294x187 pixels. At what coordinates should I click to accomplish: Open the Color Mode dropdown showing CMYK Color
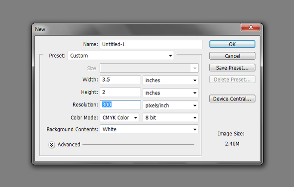[120, 117]
